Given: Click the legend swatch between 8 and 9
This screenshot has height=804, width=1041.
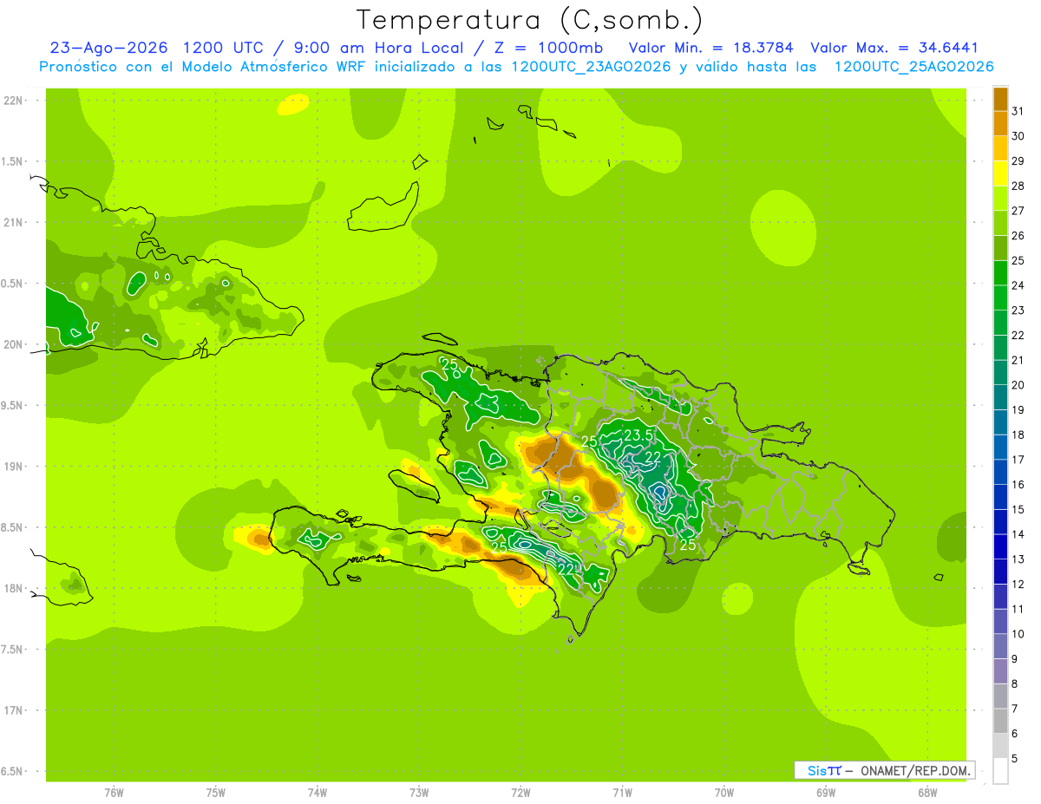Looking at the screenshot, I should pos(1000,671).
